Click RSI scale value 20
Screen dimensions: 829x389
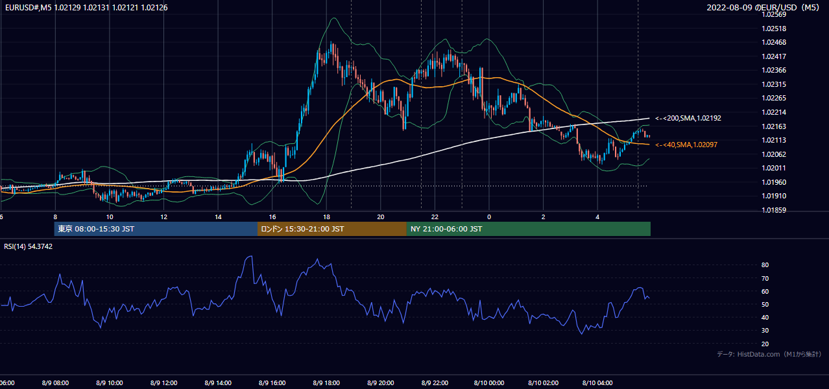pos(765,344)
